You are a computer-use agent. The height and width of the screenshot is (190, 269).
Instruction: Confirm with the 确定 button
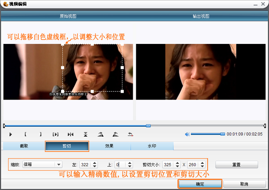(200, 184)
